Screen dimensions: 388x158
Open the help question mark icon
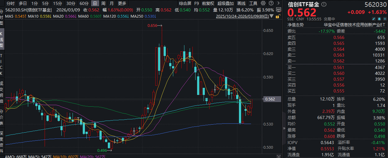tap(271, 3)
